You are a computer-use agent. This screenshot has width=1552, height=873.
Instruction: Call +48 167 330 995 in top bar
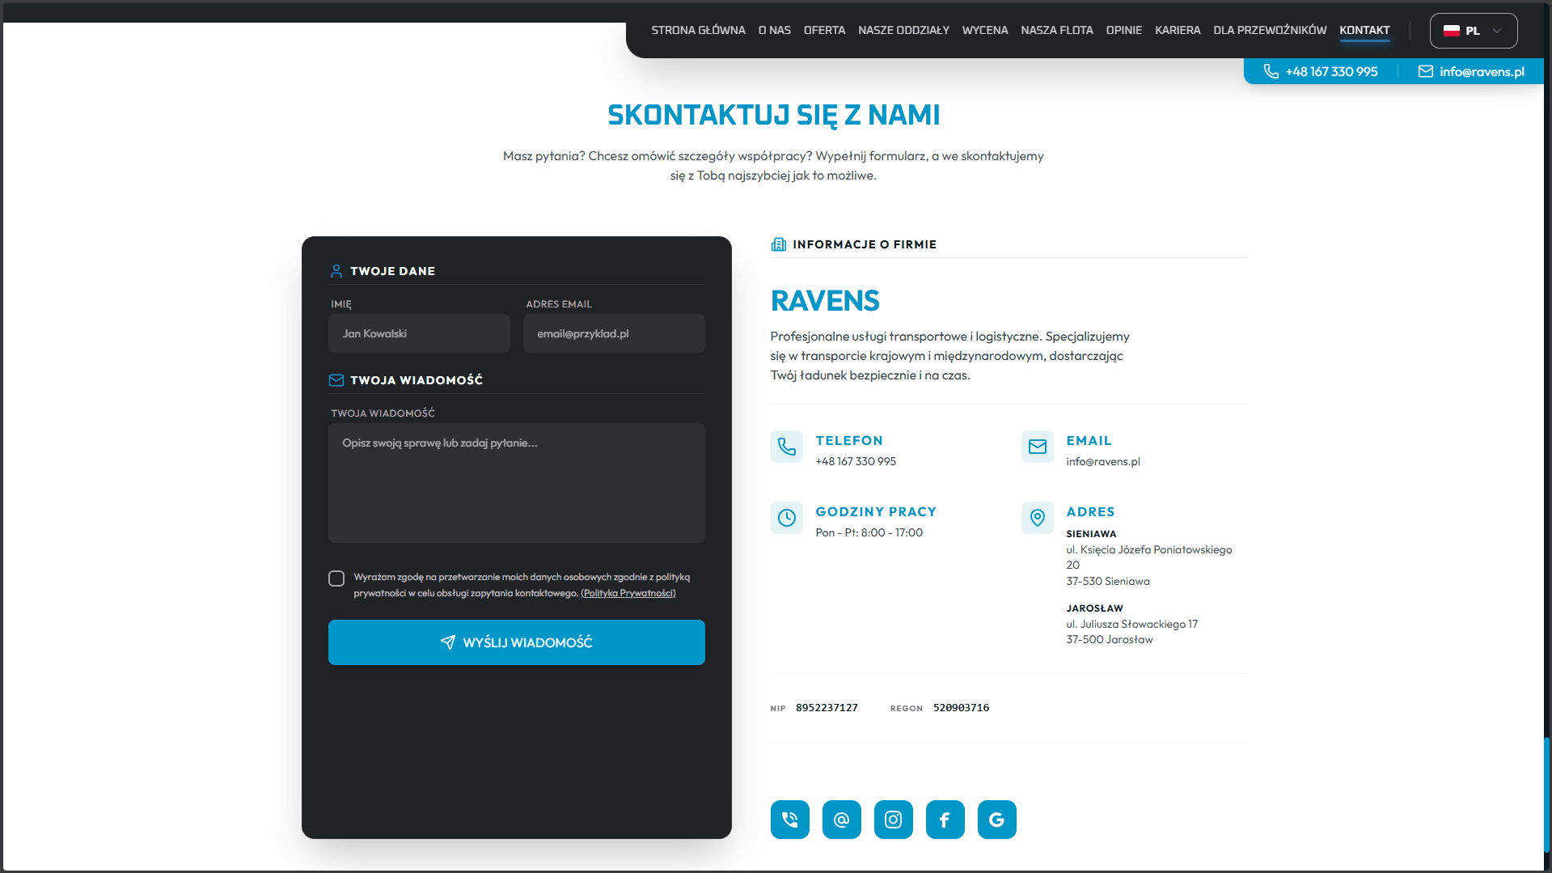point(1331,71)
